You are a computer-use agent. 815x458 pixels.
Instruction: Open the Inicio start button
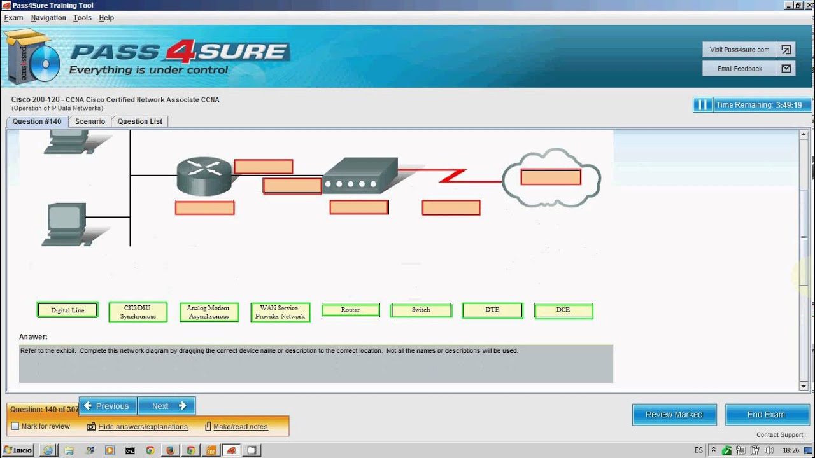(x=18, y=450)
